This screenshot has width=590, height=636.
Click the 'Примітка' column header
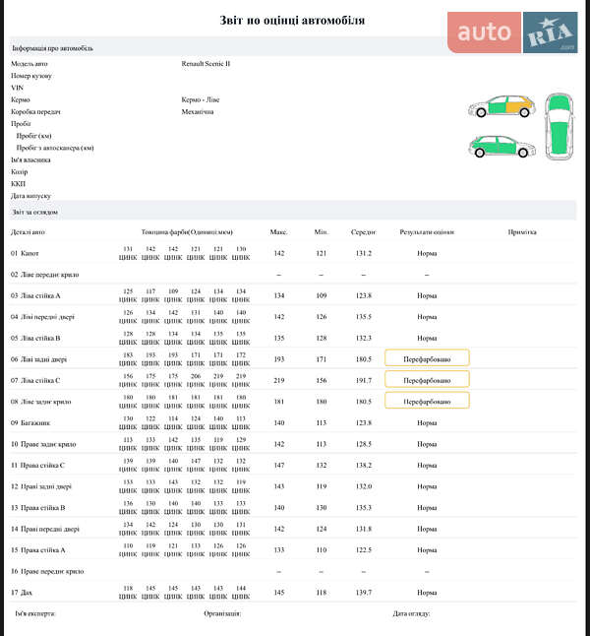[x=522, y=232]
